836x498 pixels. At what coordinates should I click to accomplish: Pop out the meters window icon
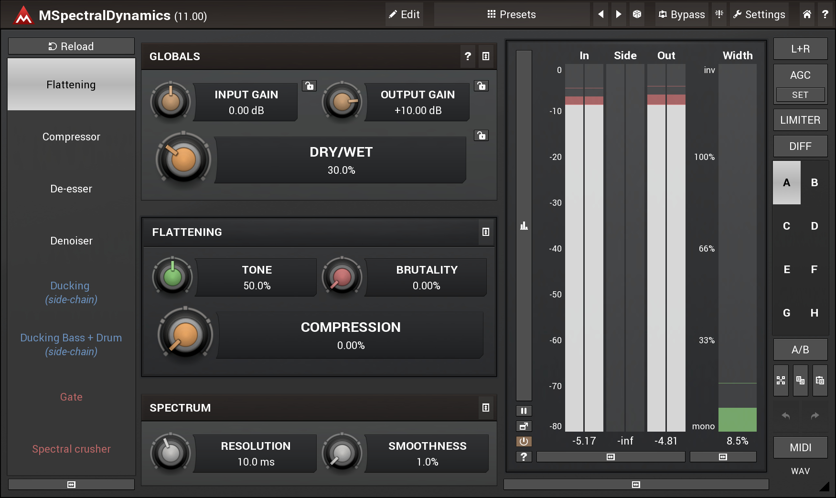click(x=524, y=426)
